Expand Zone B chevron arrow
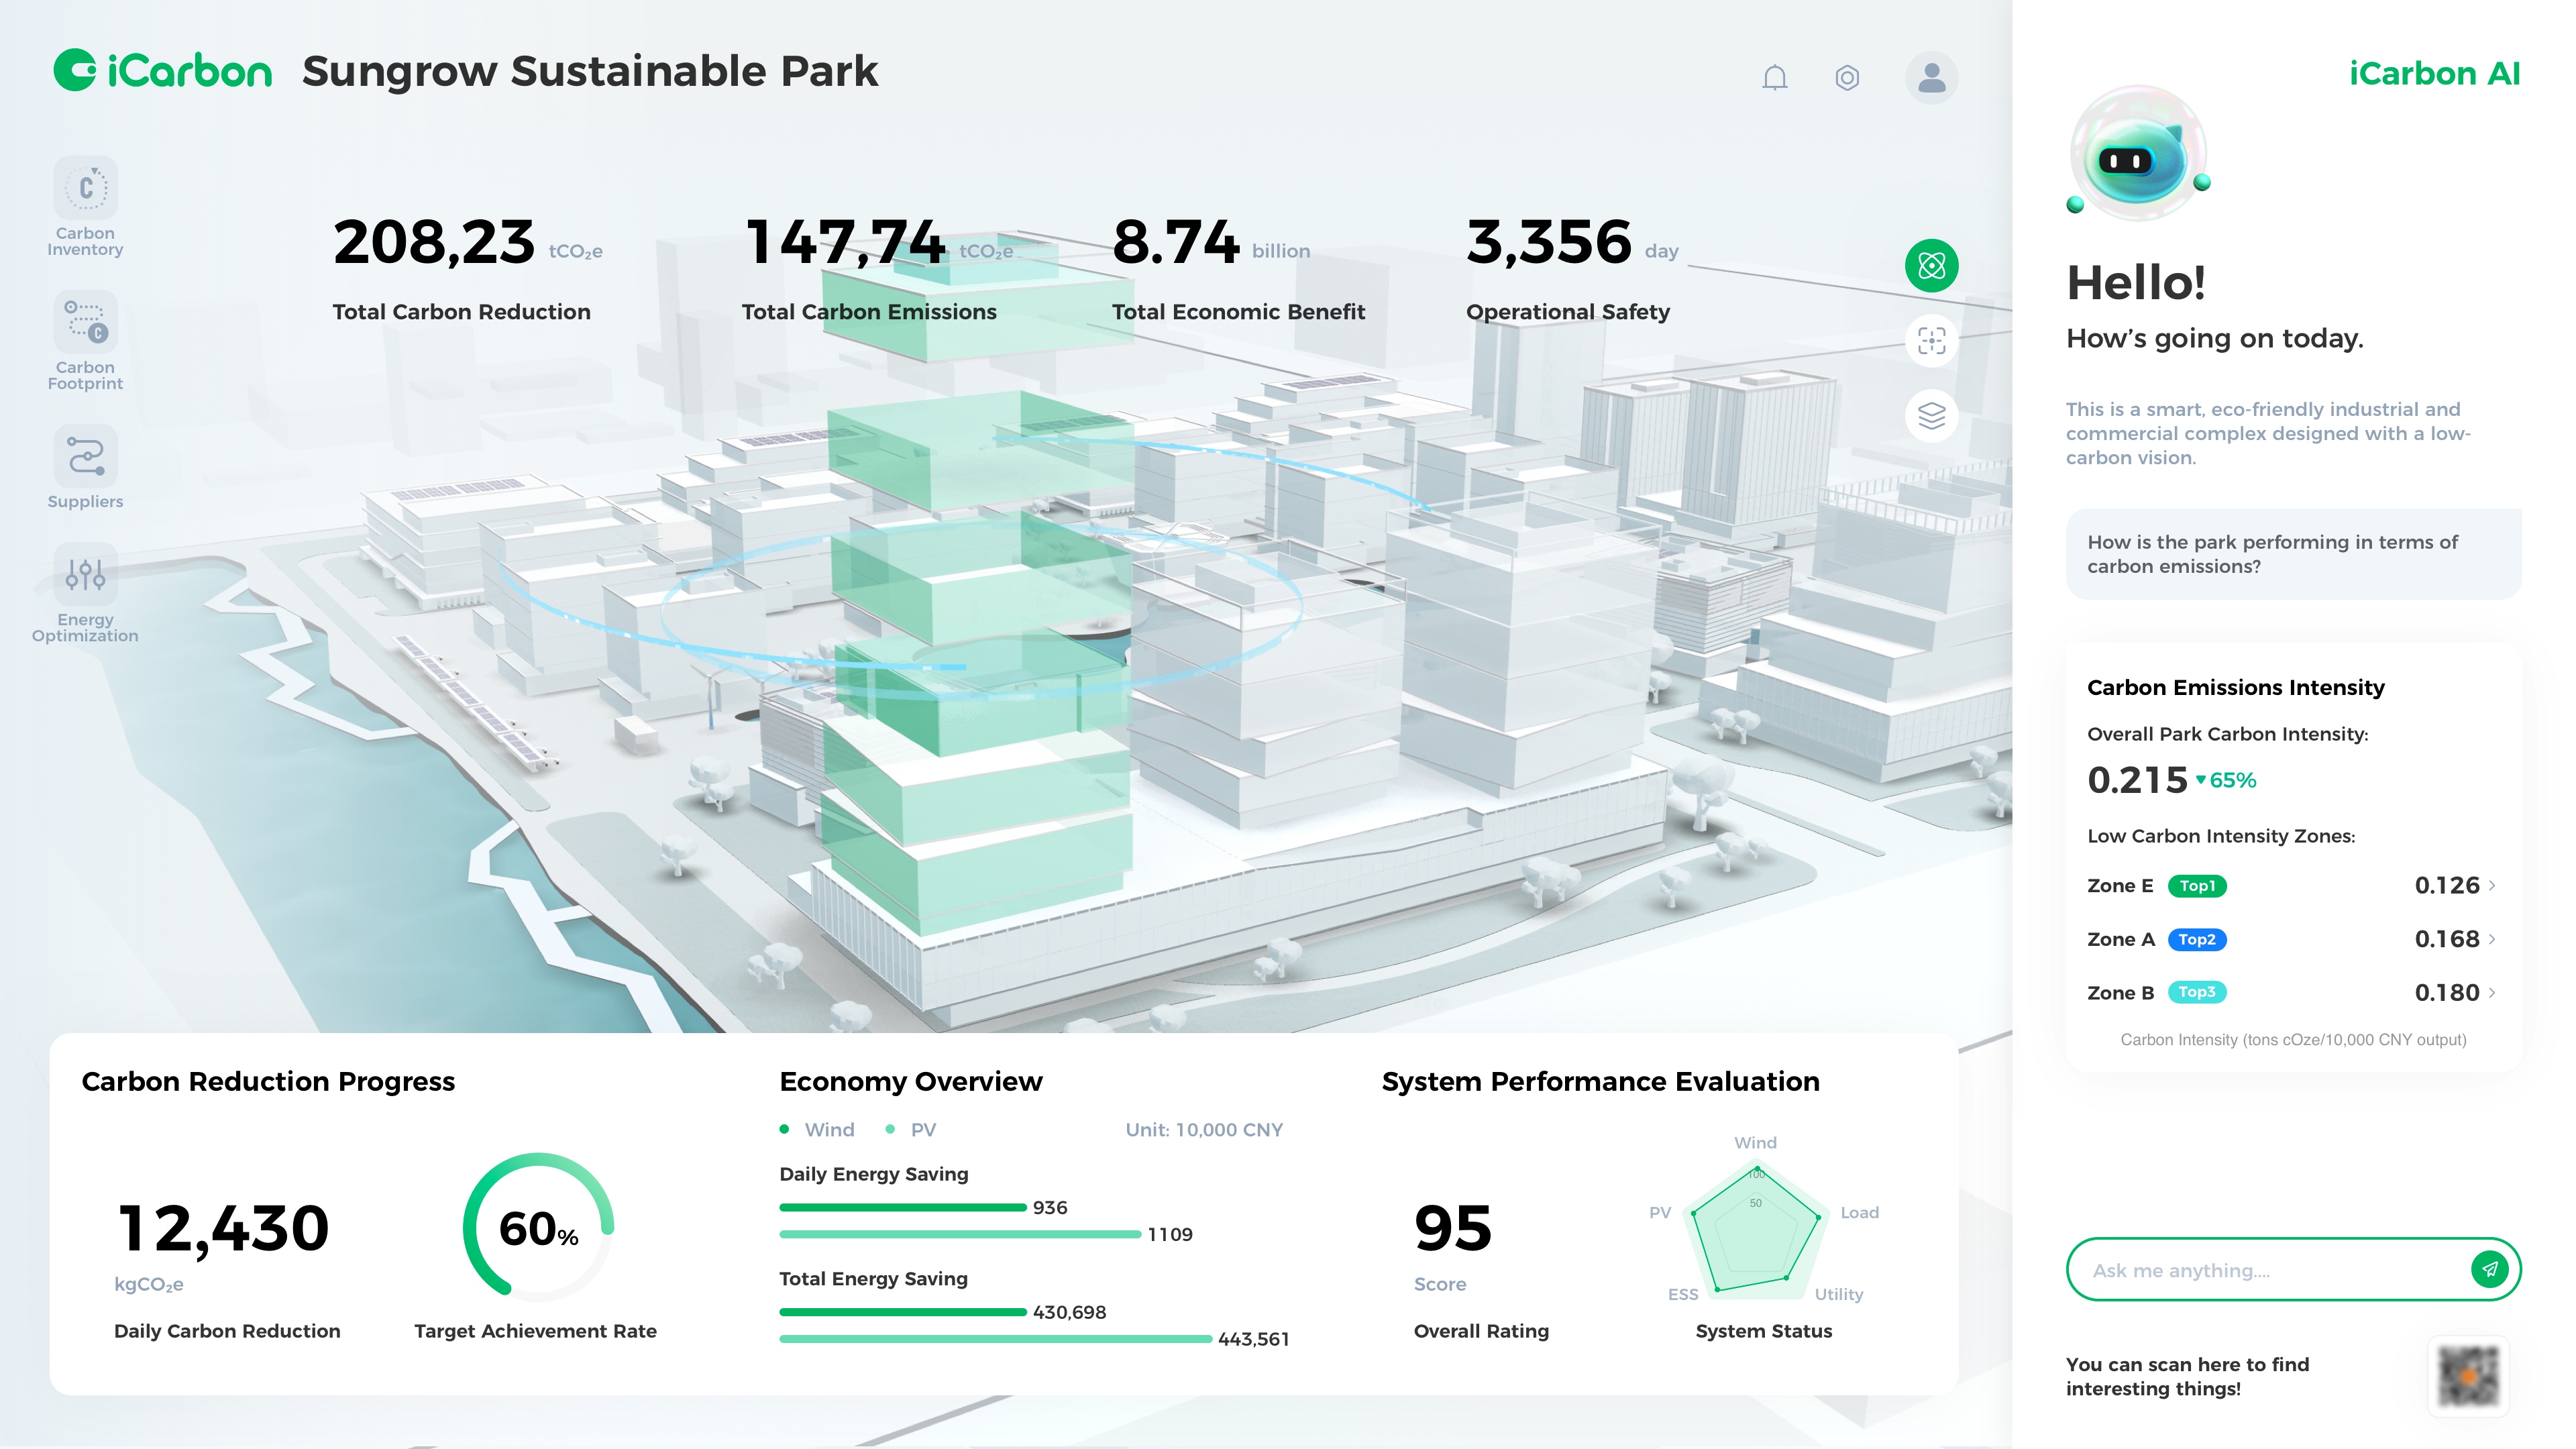Image resolution: width=2576 pixels, height=1449 pixels. tap(2492, 992)
